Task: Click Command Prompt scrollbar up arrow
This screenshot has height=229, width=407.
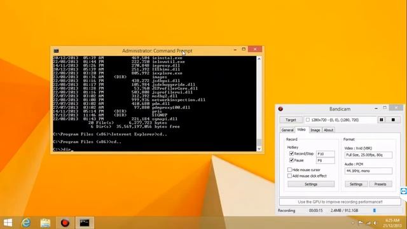Action: 259,59
